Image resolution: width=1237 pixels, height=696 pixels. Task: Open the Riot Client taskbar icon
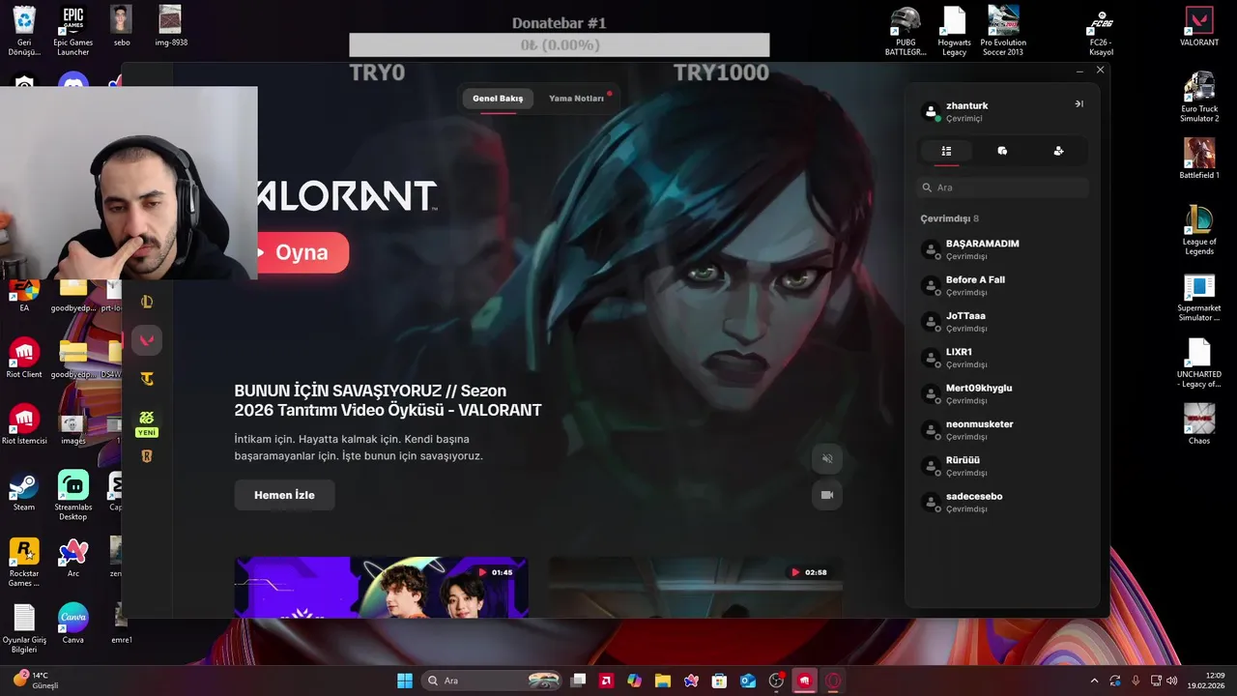tap(804, 681)
